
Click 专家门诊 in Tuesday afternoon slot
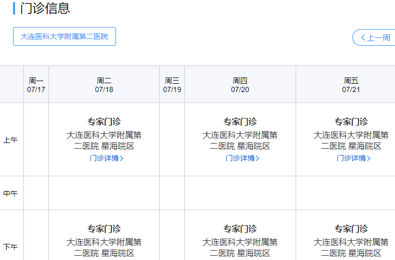coord(104,229)
